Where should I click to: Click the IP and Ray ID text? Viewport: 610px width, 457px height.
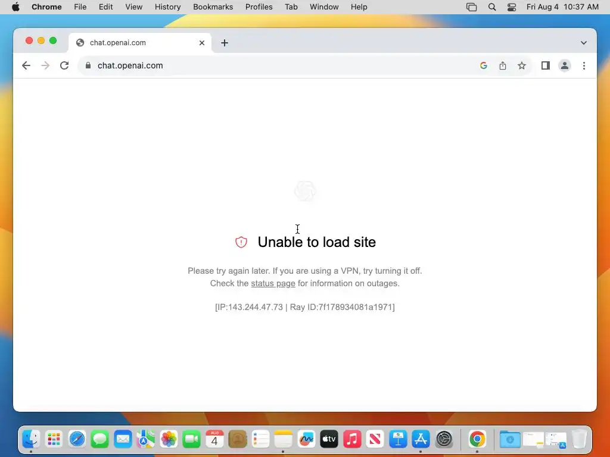[305, 307]
